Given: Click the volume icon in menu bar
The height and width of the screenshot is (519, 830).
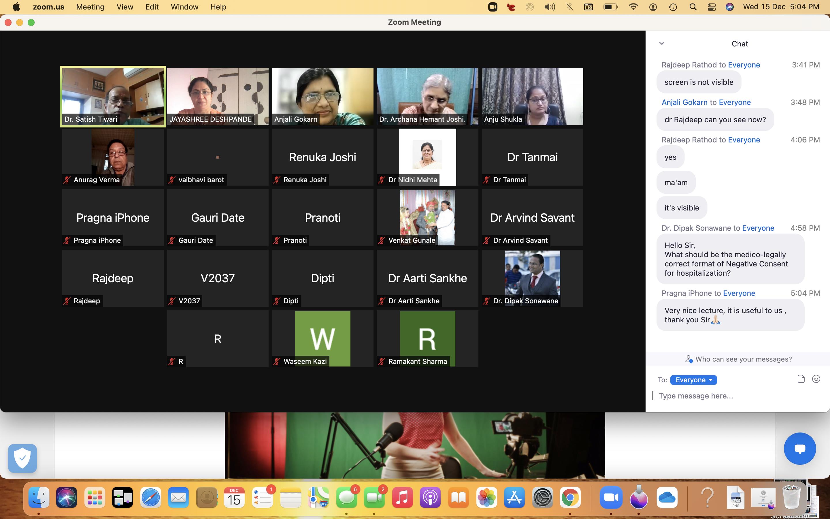Looking at the screenshot, I should pos(549,7).
